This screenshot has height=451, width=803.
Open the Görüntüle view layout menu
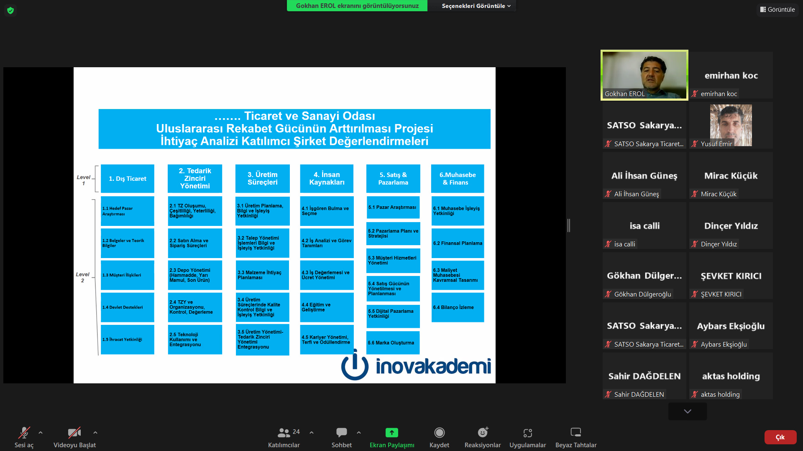[x=777, y=9]
